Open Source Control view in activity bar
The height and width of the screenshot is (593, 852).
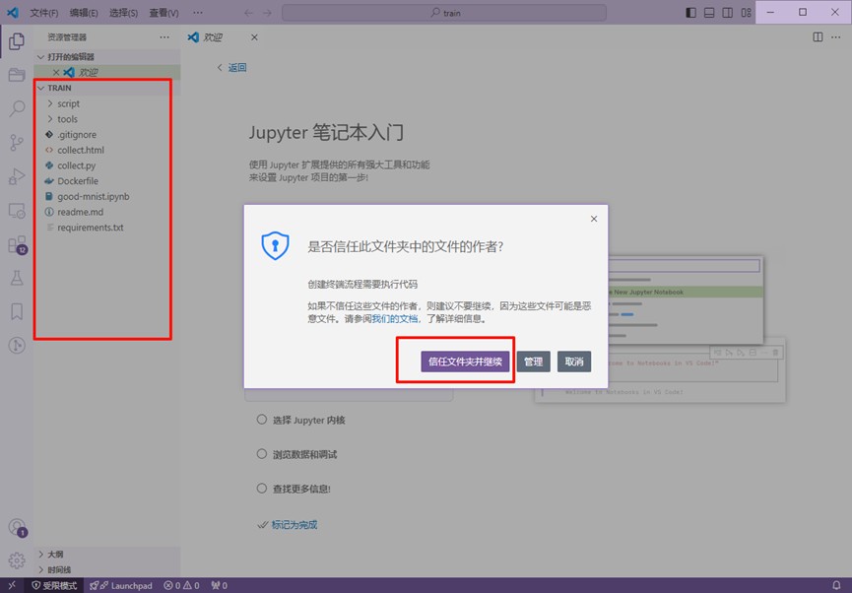17,143
